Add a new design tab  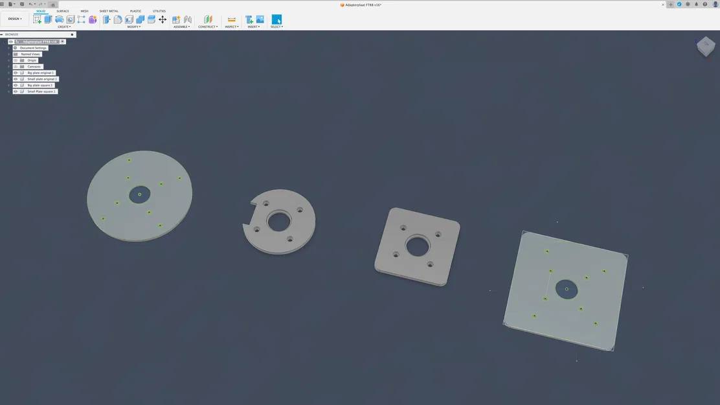point(670,4)
